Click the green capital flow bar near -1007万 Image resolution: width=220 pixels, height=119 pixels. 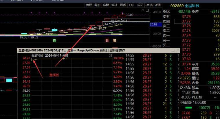pos(188,108)
